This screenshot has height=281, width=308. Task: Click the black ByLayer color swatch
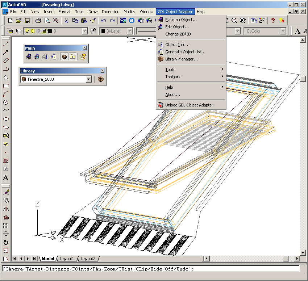[x=103, y=31]
